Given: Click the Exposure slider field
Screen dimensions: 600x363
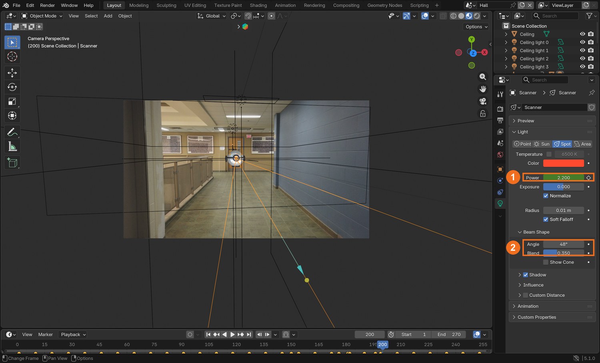Looking at the screenshot, I should click(x=564, y=187).
